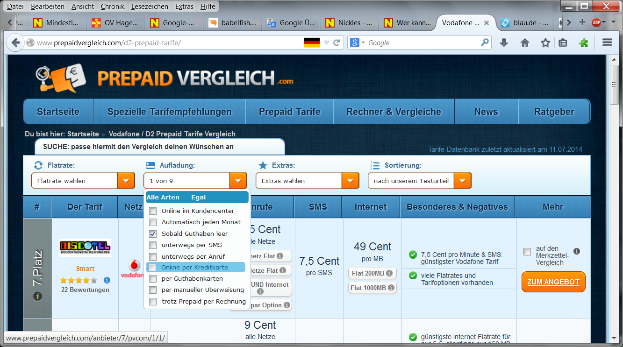
Task: Click the search magnifier icon
Action: [x=485, y=42]
